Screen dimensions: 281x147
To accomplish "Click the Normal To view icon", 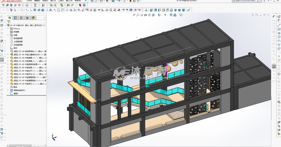I will (x=146, y=10).
